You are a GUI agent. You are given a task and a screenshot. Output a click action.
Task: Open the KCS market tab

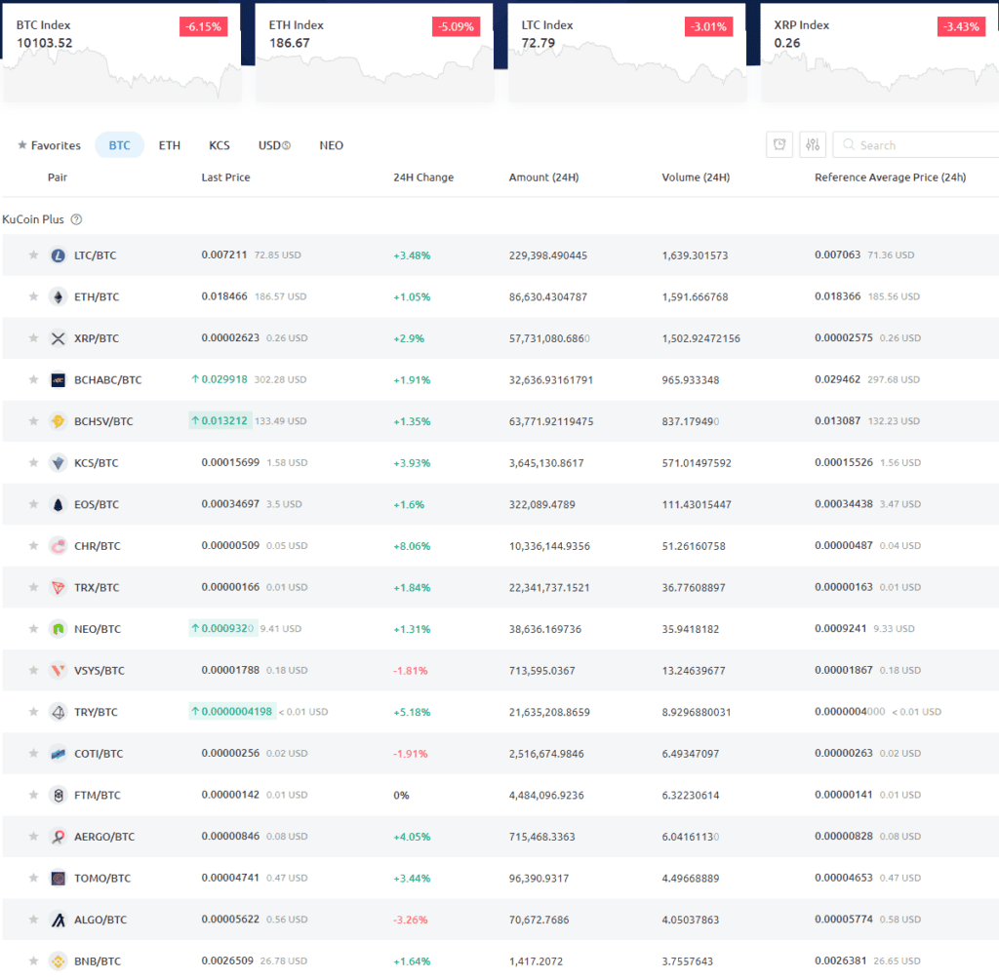[x=220, y=145]
